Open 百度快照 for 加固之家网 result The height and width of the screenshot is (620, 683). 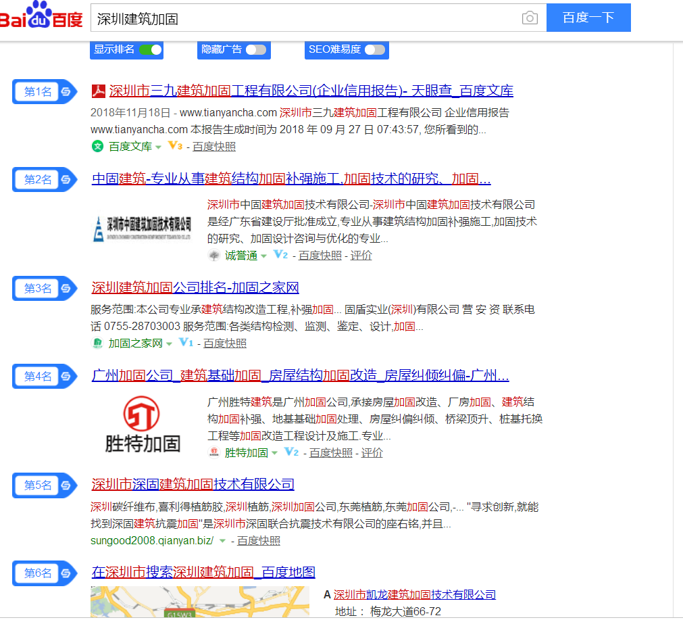[x=225, y=343]
